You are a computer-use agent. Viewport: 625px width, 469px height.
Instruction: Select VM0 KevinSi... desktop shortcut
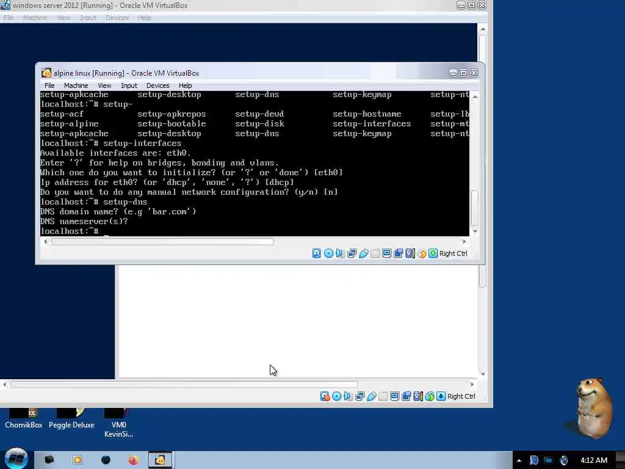pos(119,423)
